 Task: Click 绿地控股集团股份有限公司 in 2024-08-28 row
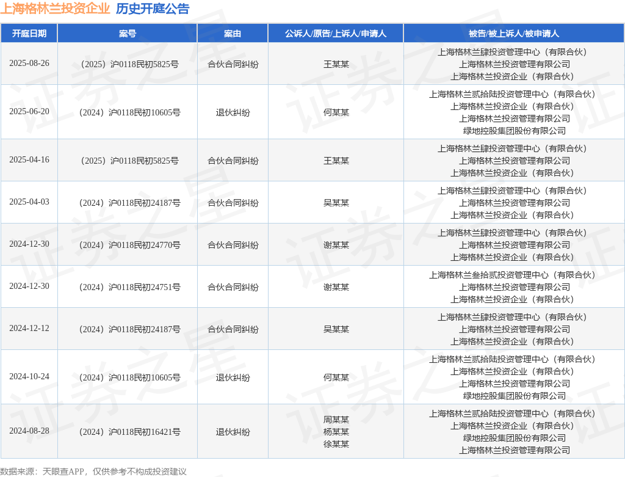point(514,438)
